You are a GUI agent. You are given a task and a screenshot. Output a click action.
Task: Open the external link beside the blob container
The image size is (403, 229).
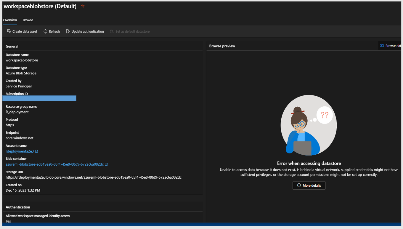coord(106,164)
